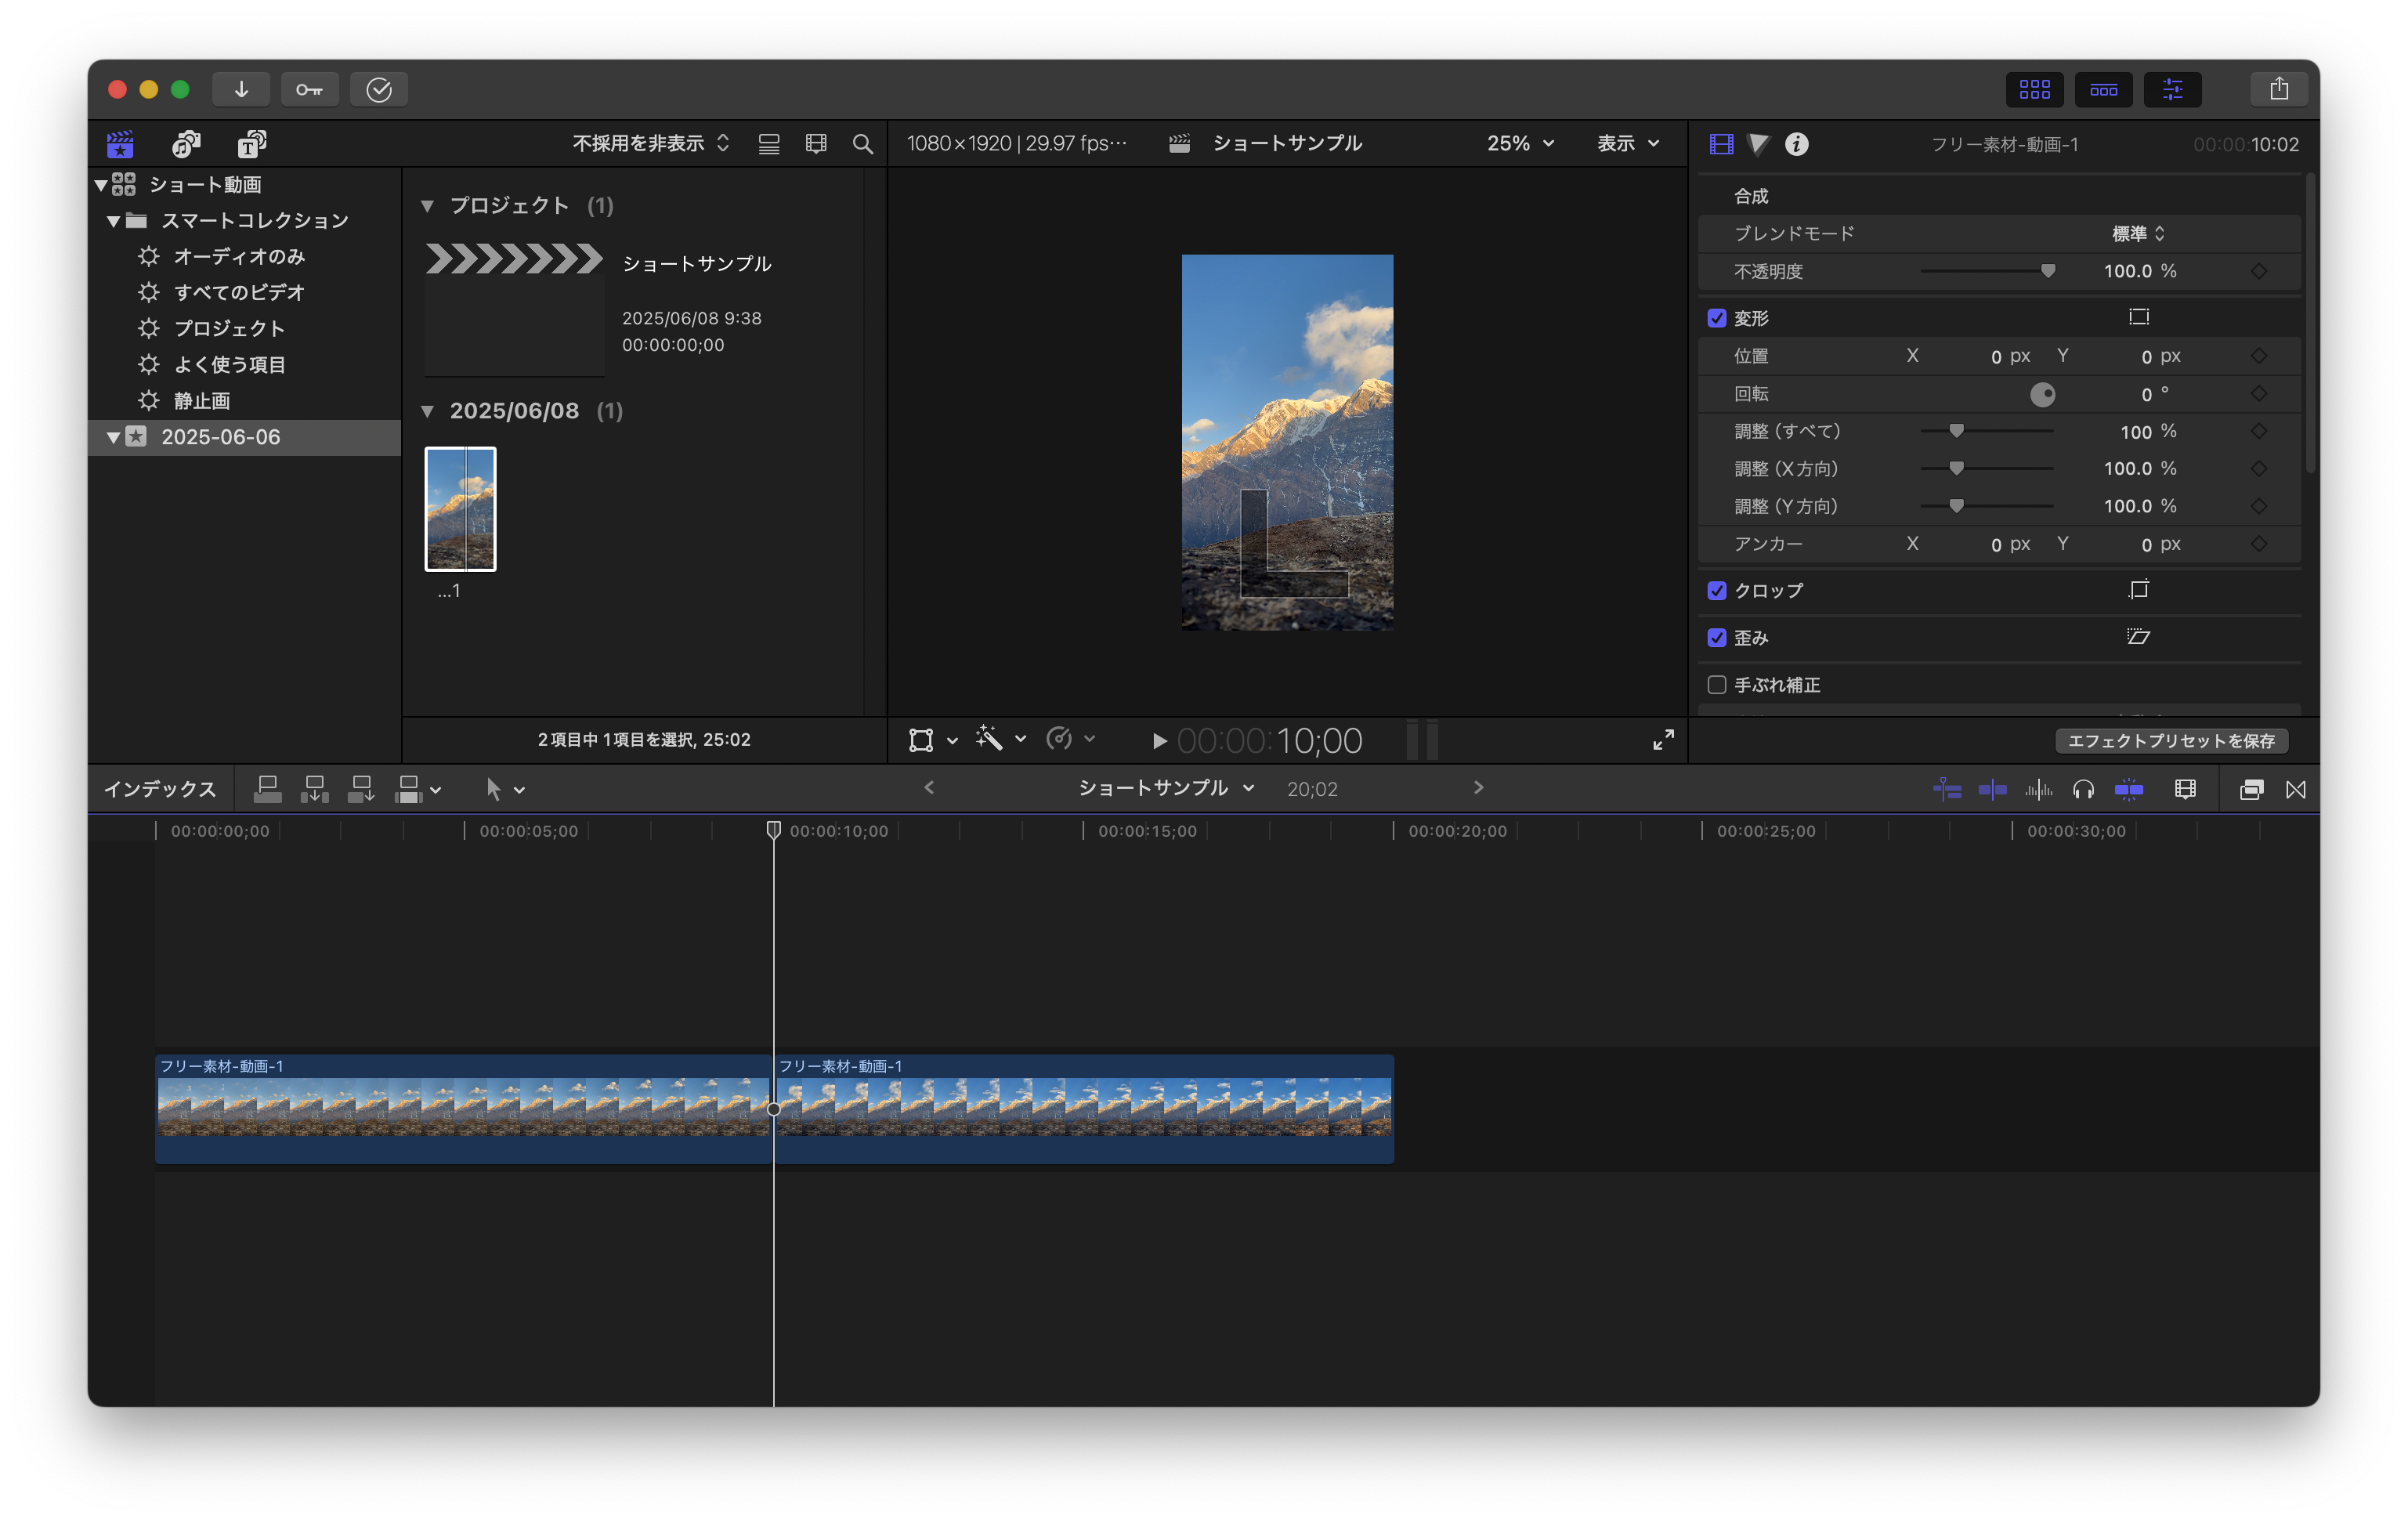This screenshot has width=2408, height=1523.
Task: Open the titles and generators sidebar
Action: (251, 144)
